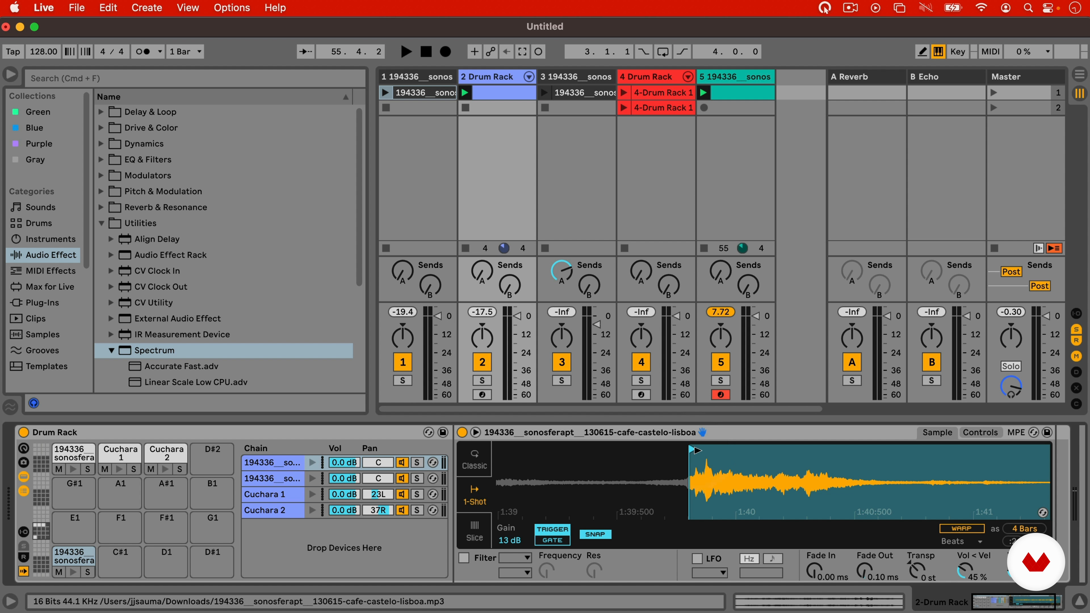Open the 1 Bar quantization dropdown
1090x613 pixels.
coord(185,52)
